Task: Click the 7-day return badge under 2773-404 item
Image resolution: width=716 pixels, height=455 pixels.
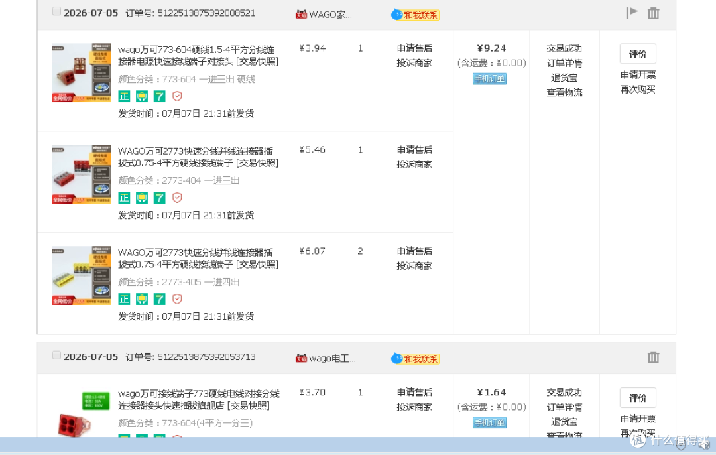Action: (159, 198)
